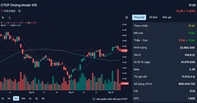
Task: Select the 1d time range
Action: [3, 98]
